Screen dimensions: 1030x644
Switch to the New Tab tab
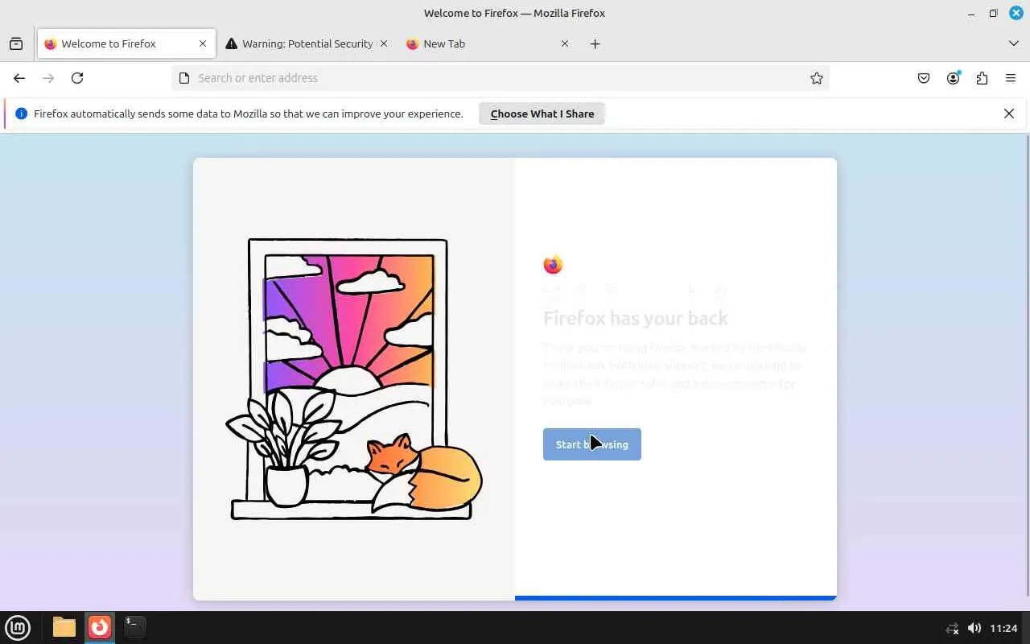[488, 43]
